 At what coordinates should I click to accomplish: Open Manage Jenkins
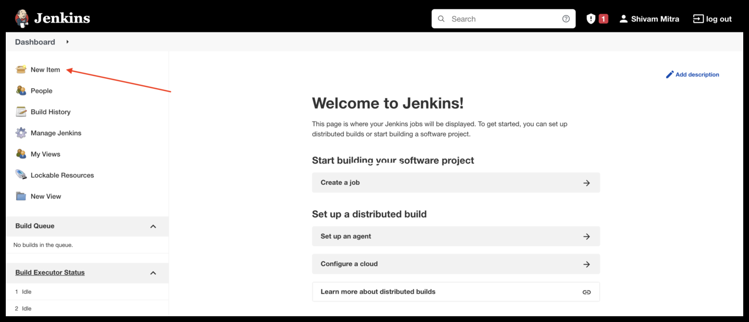[56, 133]
